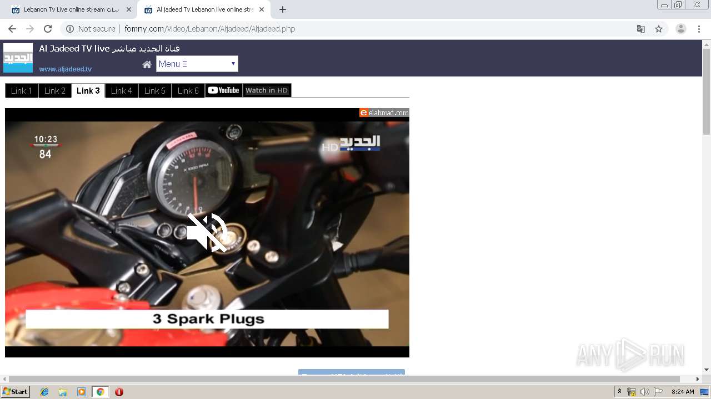Open the Chrome three-dot menu

(699, 29)
